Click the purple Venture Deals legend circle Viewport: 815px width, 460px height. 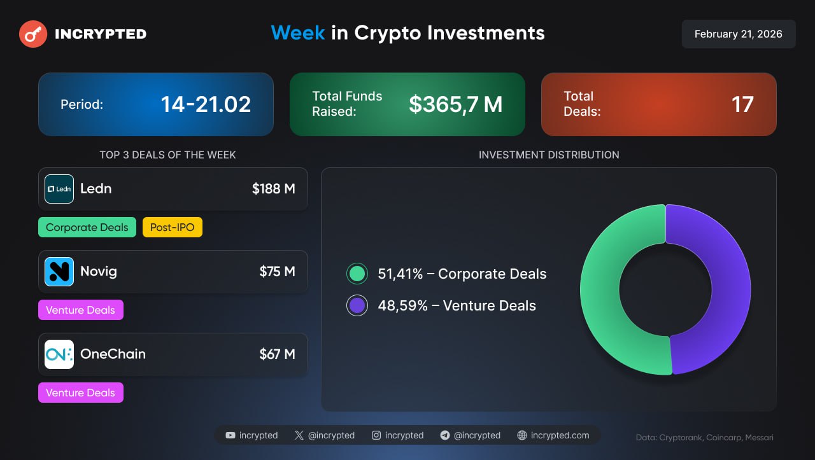[357, 305]
